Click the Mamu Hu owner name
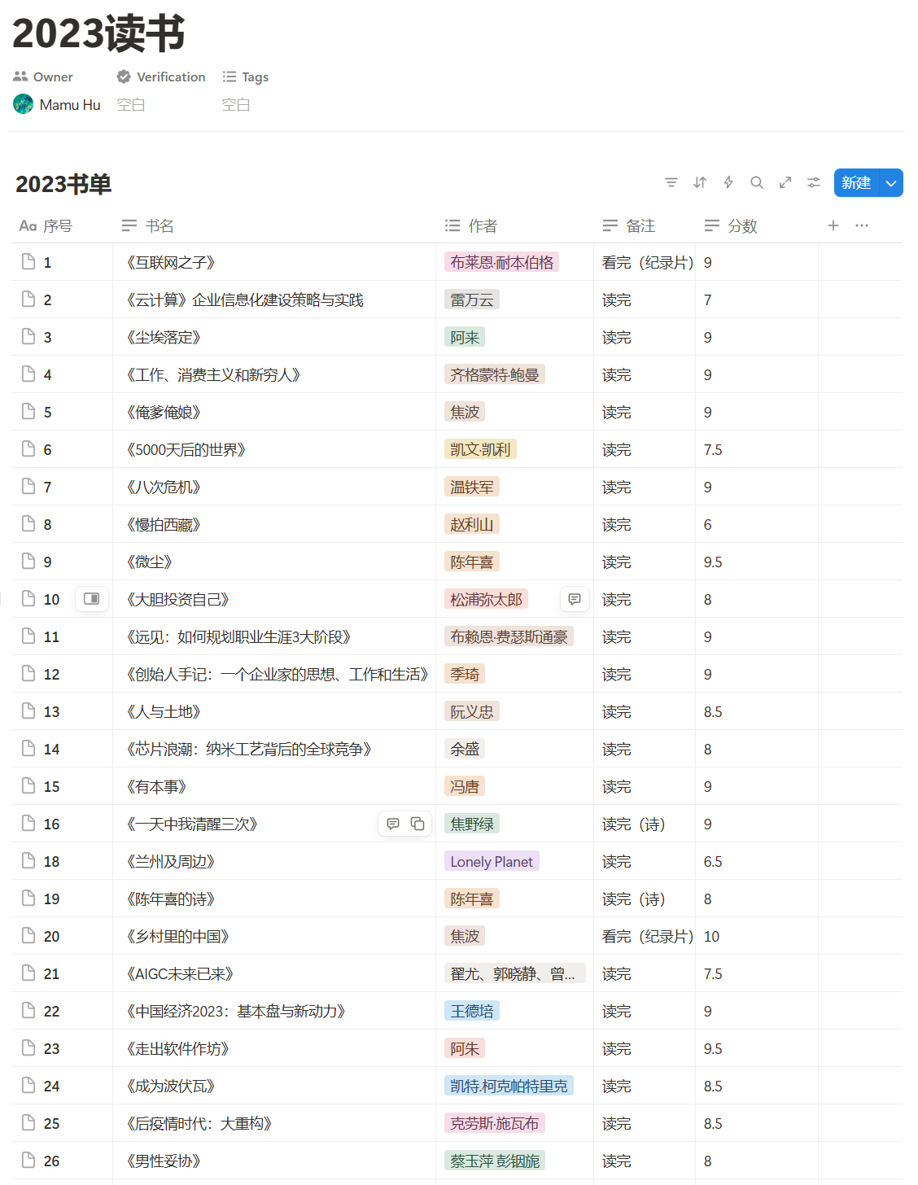 click(x=69, y=105)
